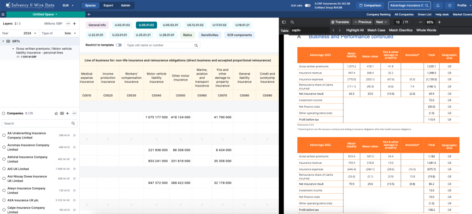472x214 pixels.
Task: Switch to the Export tab
Action: (108, 6)
